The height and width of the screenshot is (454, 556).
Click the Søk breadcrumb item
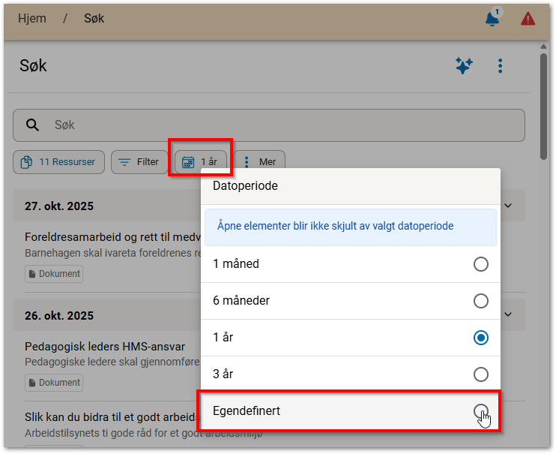94,19
